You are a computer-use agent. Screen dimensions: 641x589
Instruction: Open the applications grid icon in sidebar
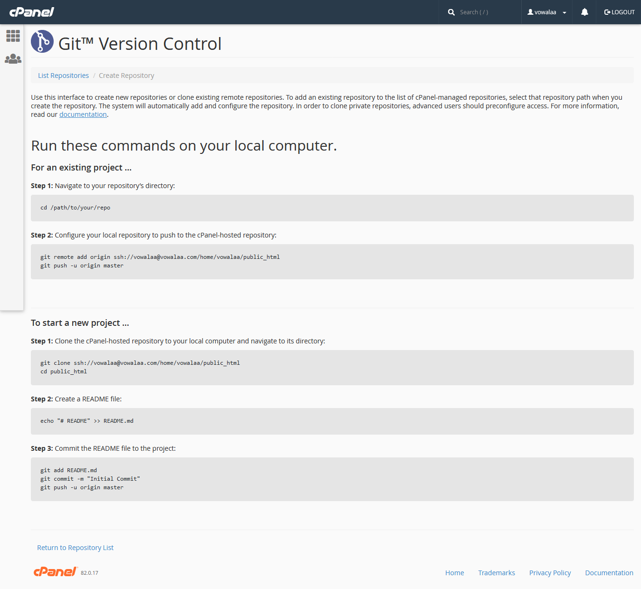(13, 36)
